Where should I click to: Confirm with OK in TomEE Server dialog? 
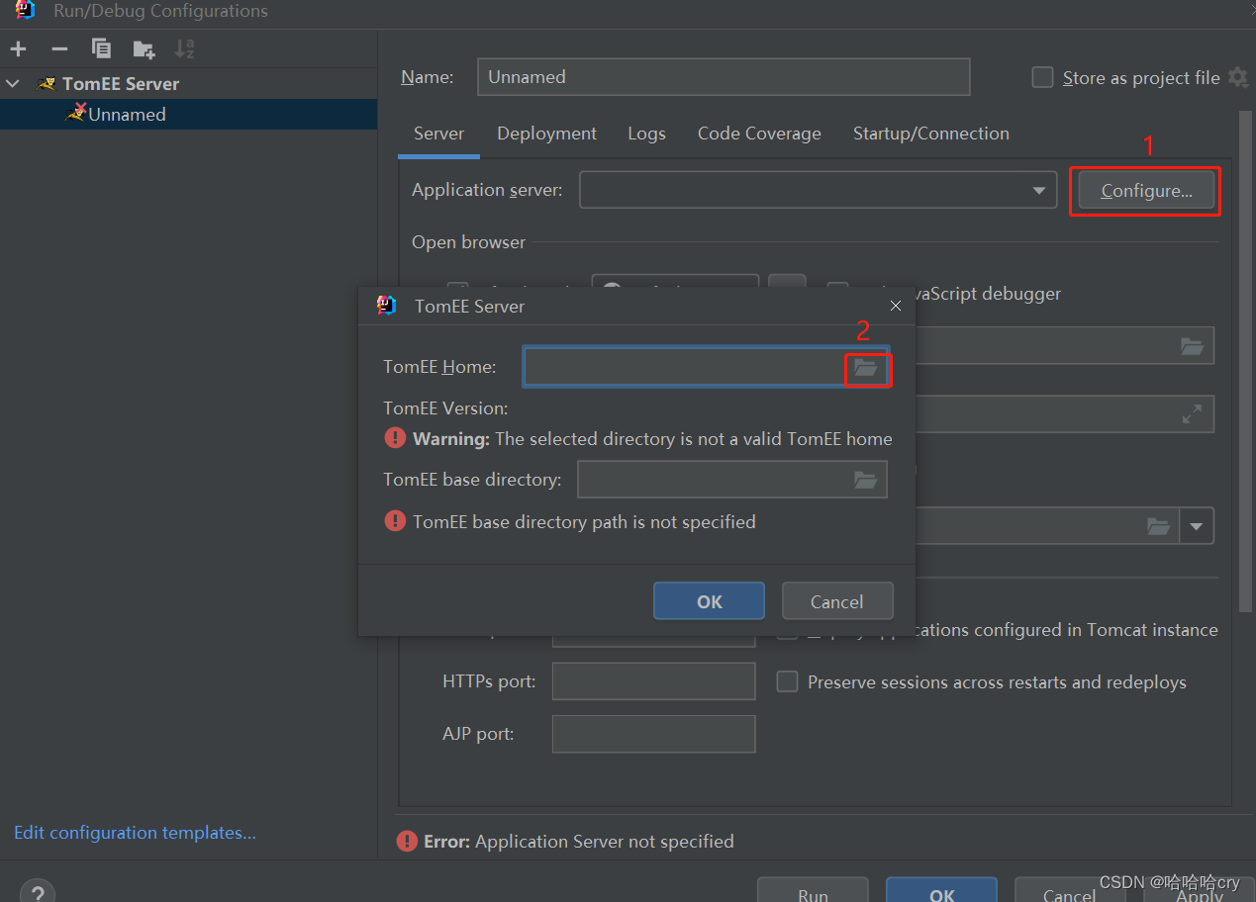pyautogui.click(x=709, y=601)
